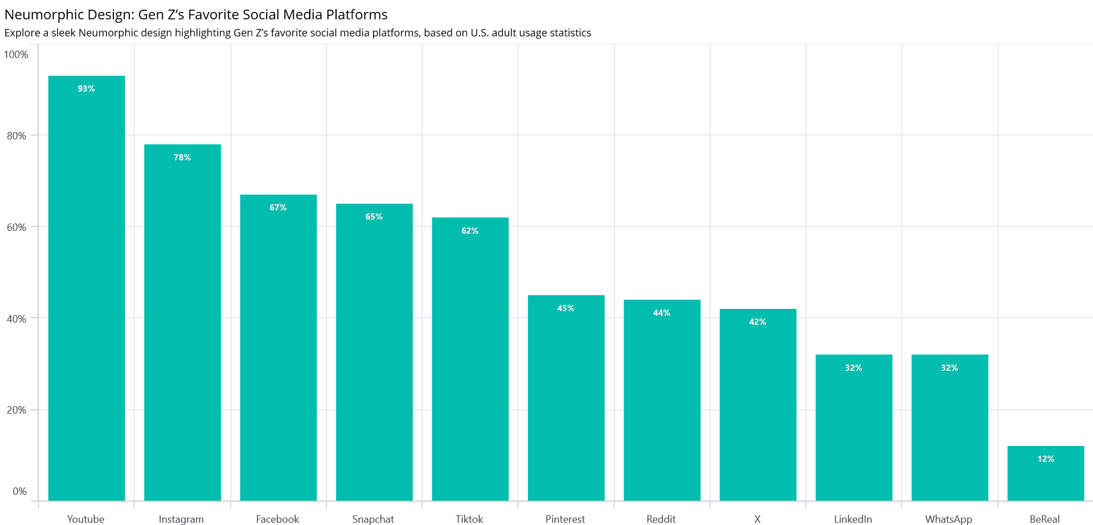This screenshot has width=1093, height=525.
Task: Click the 60% y-axis tick label
Action: (x=17, y=228)
